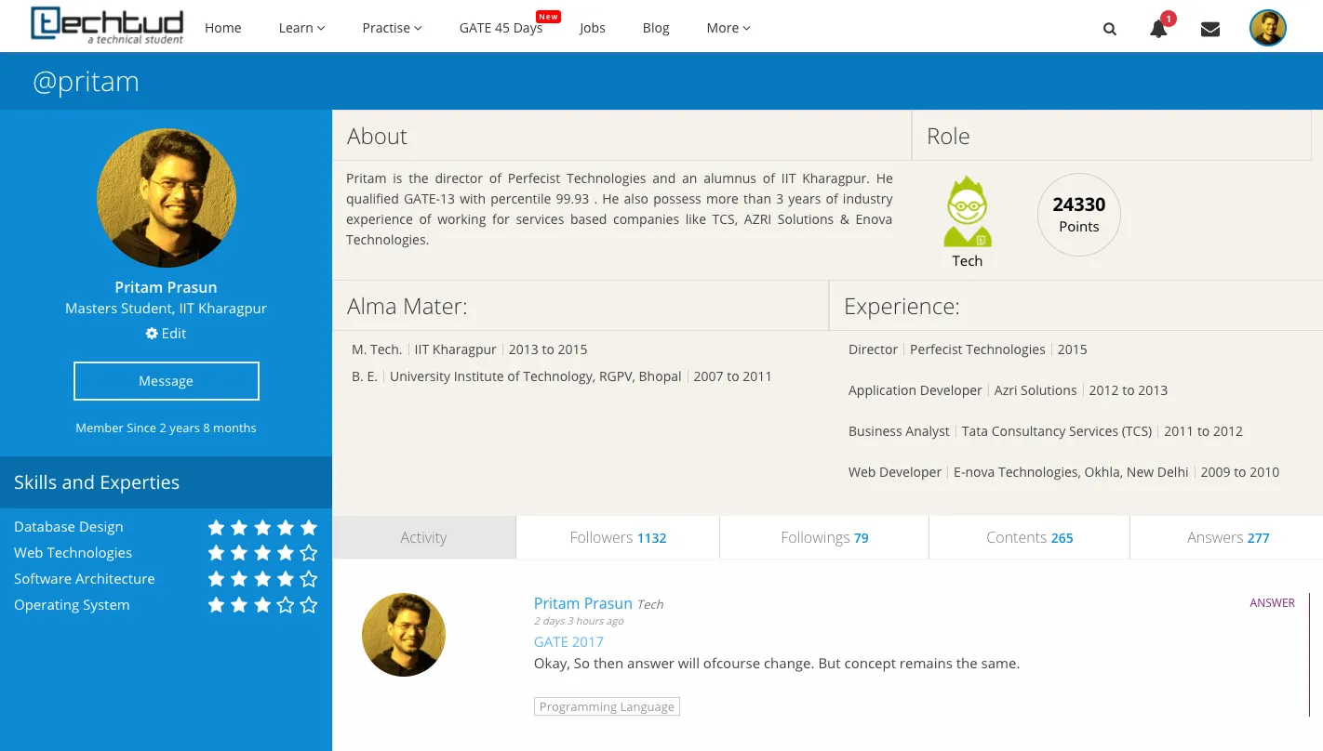Viewport: 1323px width, 751px height.
Task: Rate Database Design using its star row
Action: pos(262,527)
